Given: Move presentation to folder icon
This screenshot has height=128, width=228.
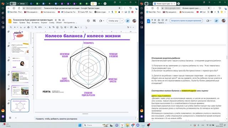Looking at the screenshot, I should click(59, 20).
